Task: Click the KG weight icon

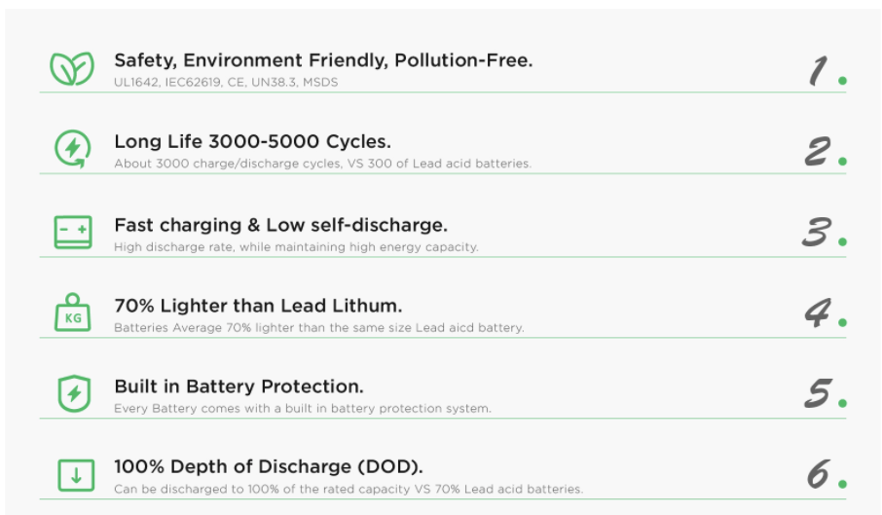Action: click(x=73, y=313)
